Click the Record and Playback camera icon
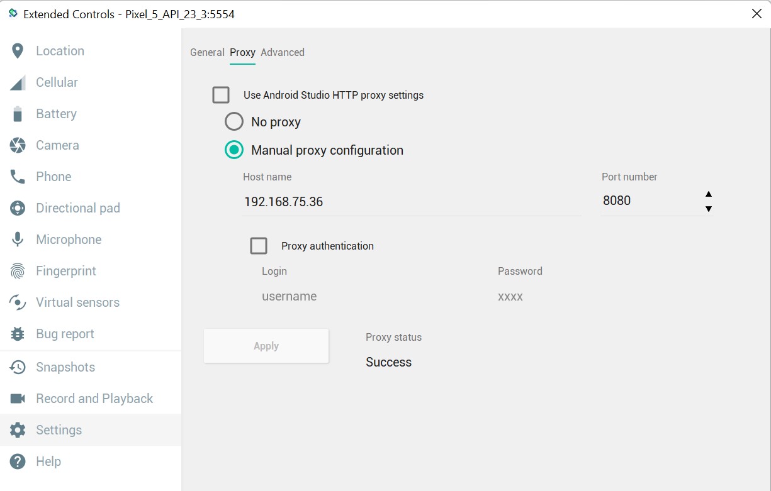Screen dimensions: 771x491 18,399
